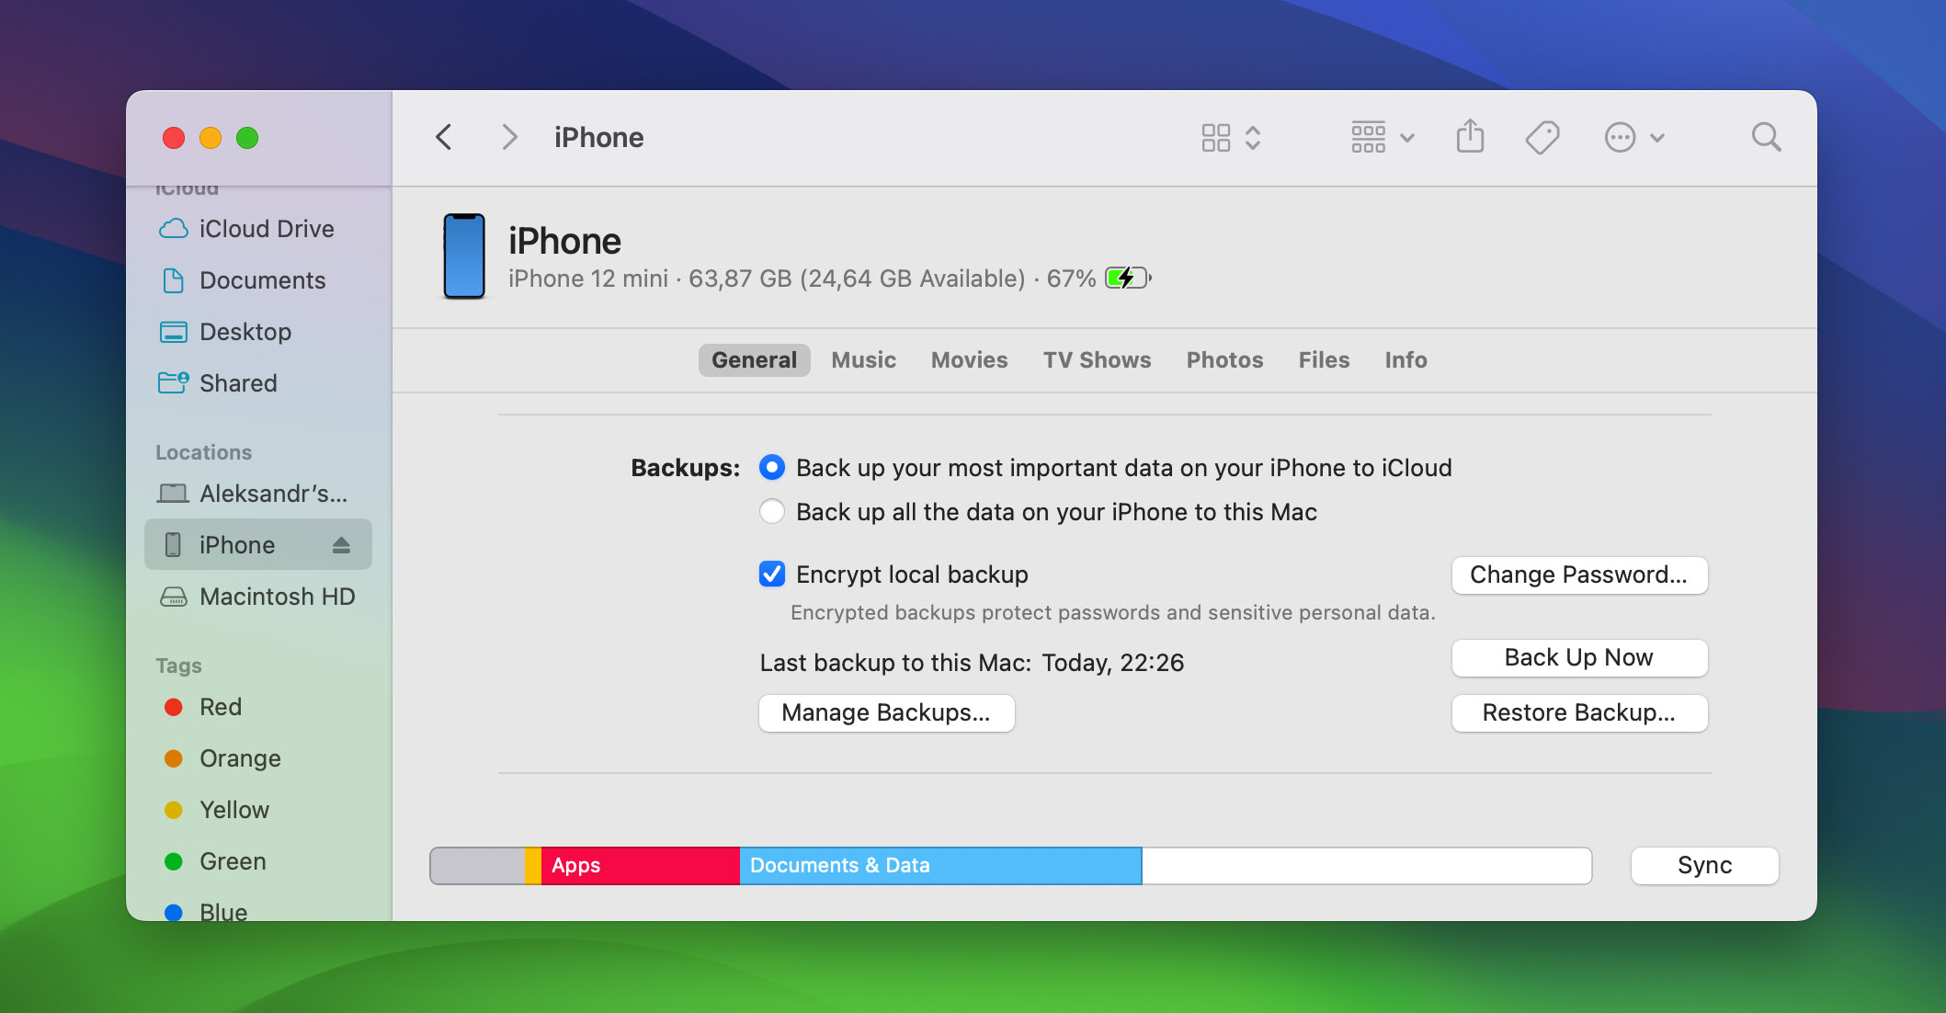This screenshot has width=1946, height=1013.
Task: Select iCloud backup radio button
Action: pyautogui.click(x=772, y=466)
